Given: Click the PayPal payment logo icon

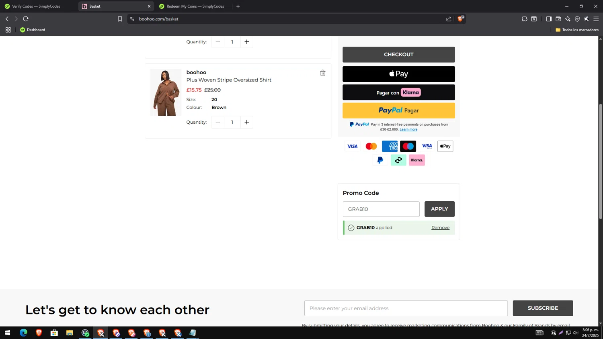Looking at the screenshot, I should pyautogui.click(x=380, y=160).
